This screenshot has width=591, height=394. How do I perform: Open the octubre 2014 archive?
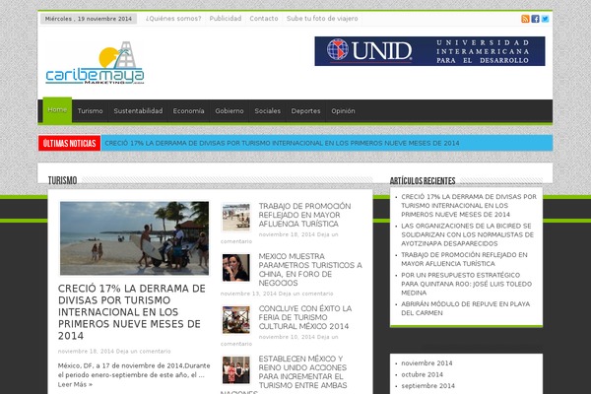[423, 374]
